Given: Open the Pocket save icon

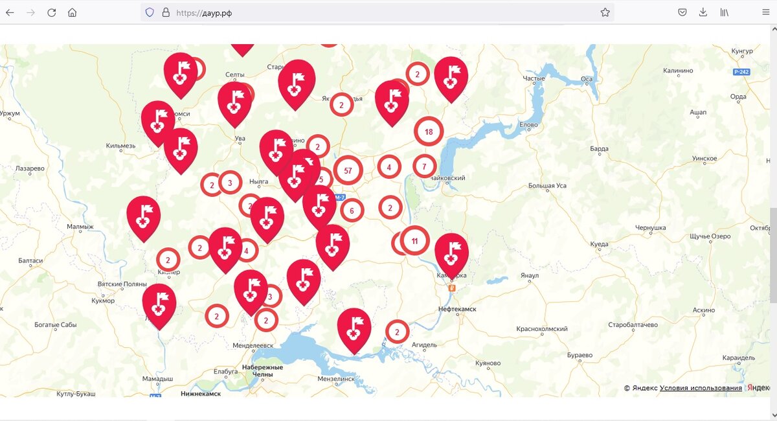Looking at the screenshot, I should [x=682, y=12].
